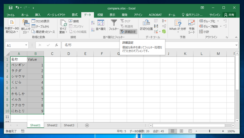
Task: Open the undo history dropdown arrow
Action: click(x=21, y=8)
